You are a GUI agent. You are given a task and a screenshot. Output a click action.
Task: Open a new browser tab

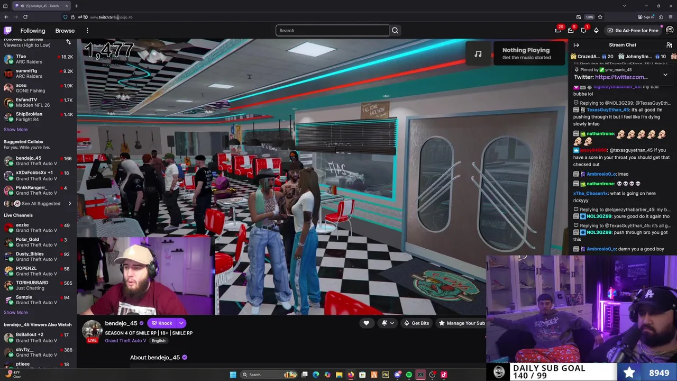[x=76, y=6]
